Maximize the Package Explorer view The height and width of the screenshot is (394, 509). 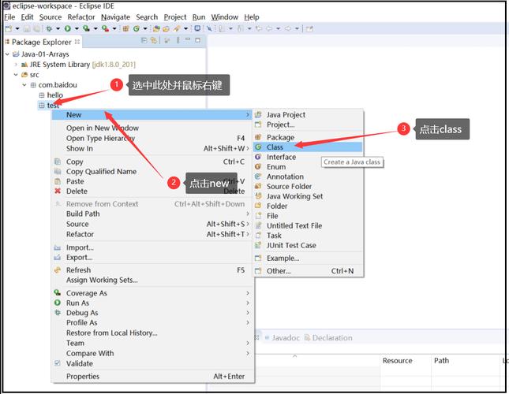(198, 40)
